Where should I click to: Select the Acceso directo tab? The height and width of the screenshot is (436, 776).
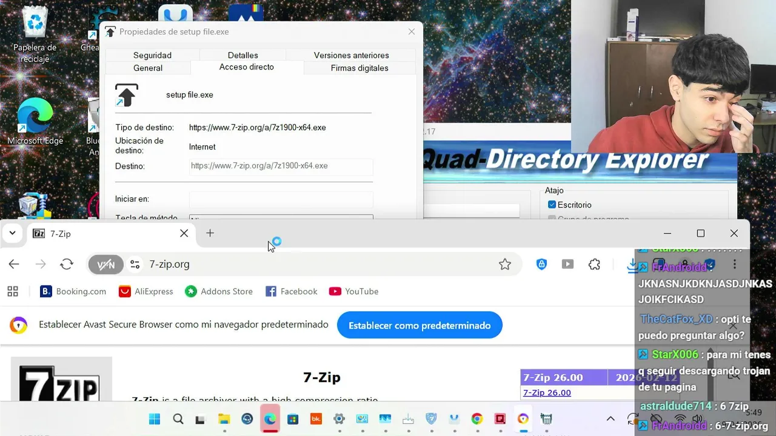(x=247, y=67)
